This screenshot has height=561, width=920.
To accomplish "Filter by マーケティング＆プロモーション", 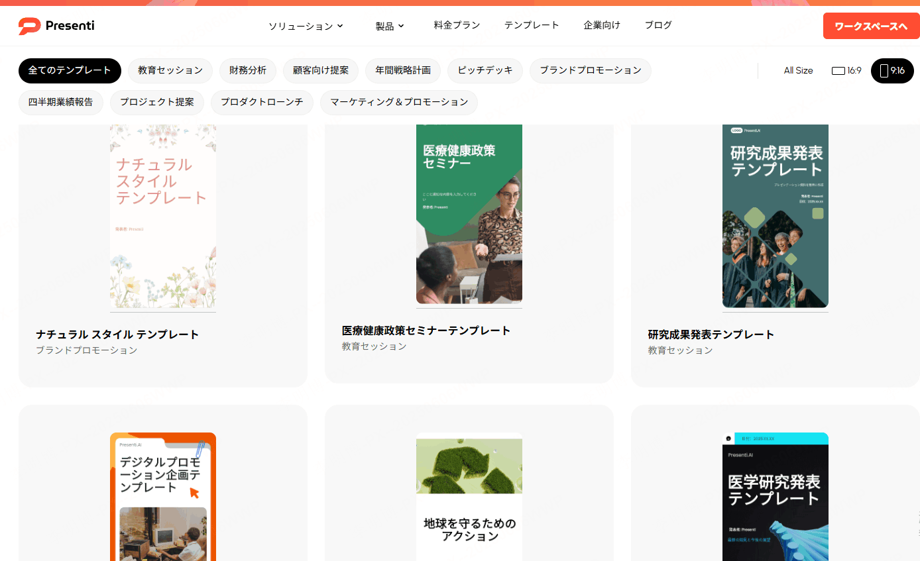I will pos(399,103).
